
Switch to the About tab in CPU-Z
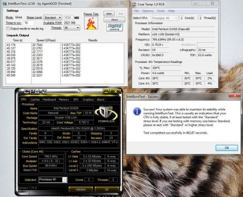[101, 100]
